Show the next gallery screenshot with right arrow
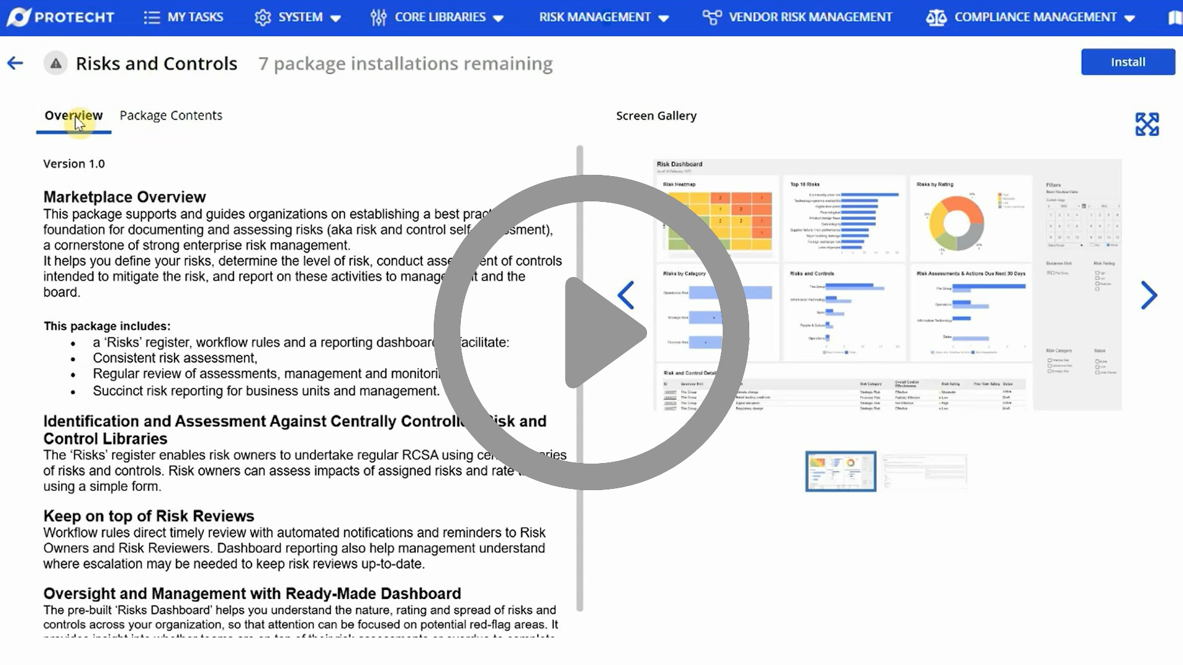This screenshot has width=1183, height=665. [1150, 296]
